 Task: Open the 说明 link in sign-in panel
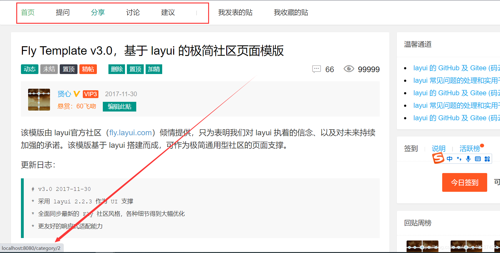coord(438,149)
